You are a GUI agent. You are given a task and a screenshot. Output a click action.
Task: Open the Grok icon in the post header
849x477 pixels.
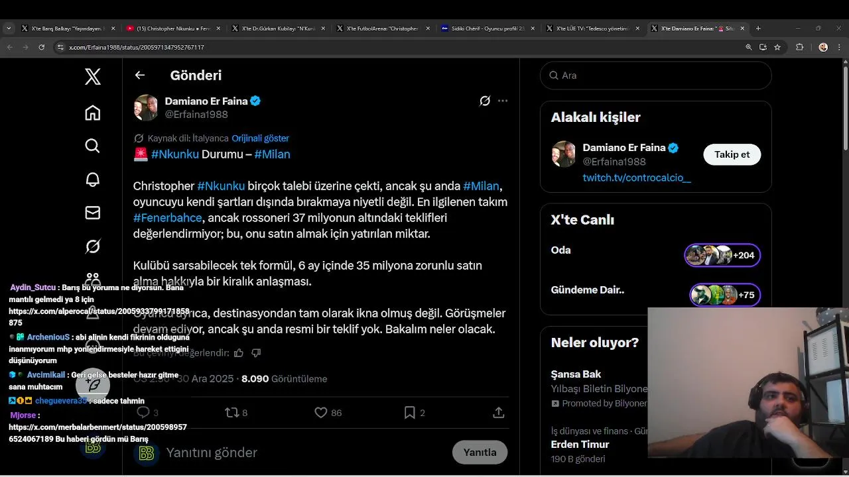click(x=485, y=101)
